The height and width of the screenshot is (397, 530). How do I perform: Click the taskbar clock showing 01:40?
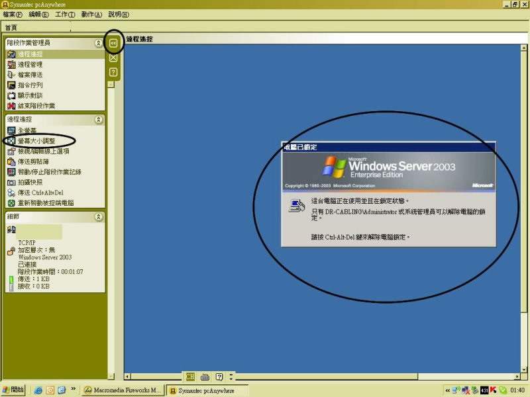(517, 390)
